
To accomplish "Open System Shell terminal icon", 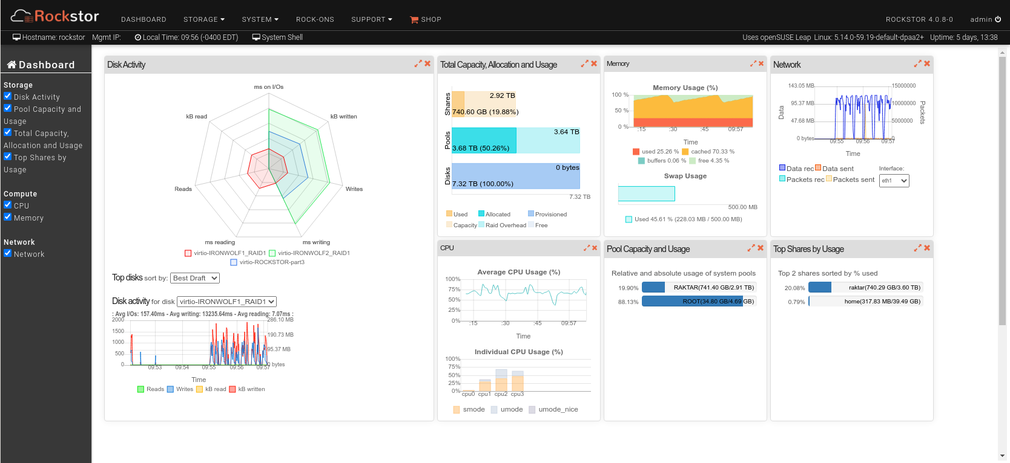I will pos(256,37).
